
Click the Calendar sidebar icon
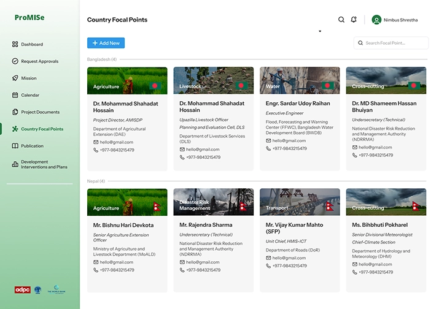[x=15, y=95]
